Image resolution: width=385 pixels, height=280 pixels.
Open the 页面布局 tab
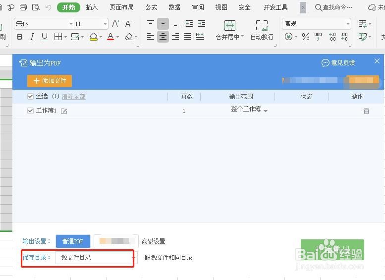coord(121,7)
